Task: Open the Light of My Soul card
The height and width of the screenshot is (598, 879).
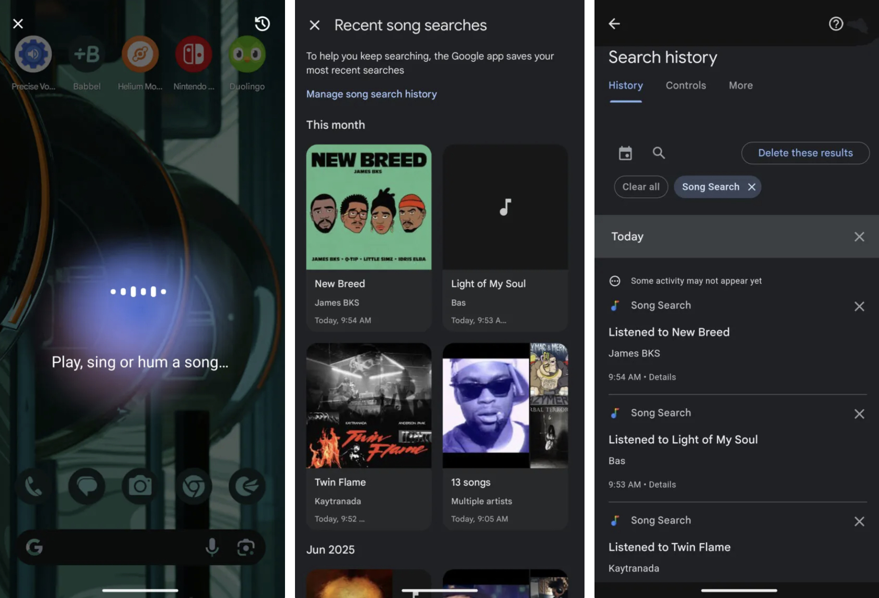Action: pos(505,238)
